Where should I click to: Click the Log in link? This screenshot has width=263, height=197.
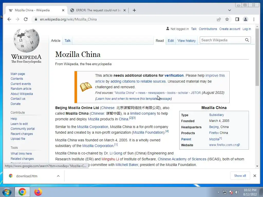point(247,29)
